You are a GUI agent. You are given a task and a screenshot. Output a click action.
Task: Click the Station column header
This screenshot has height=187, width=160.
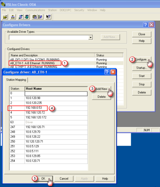17,89
